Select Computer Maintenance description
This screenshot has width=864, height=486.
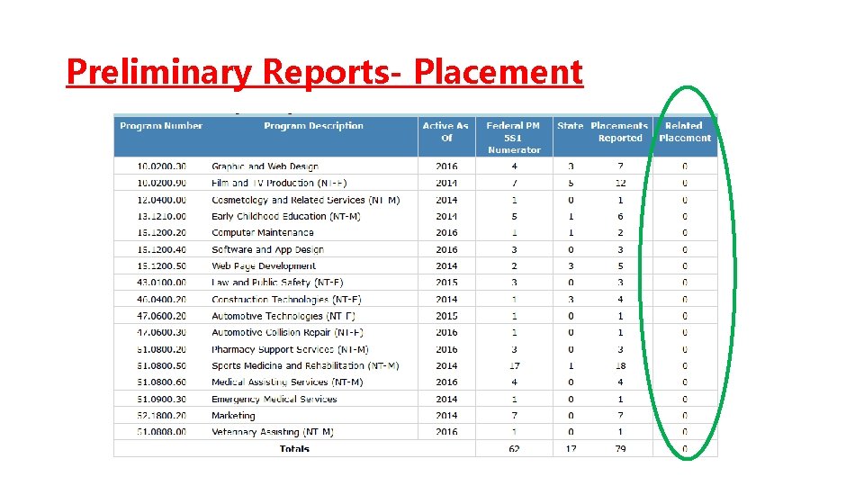[x=263, y=232]
